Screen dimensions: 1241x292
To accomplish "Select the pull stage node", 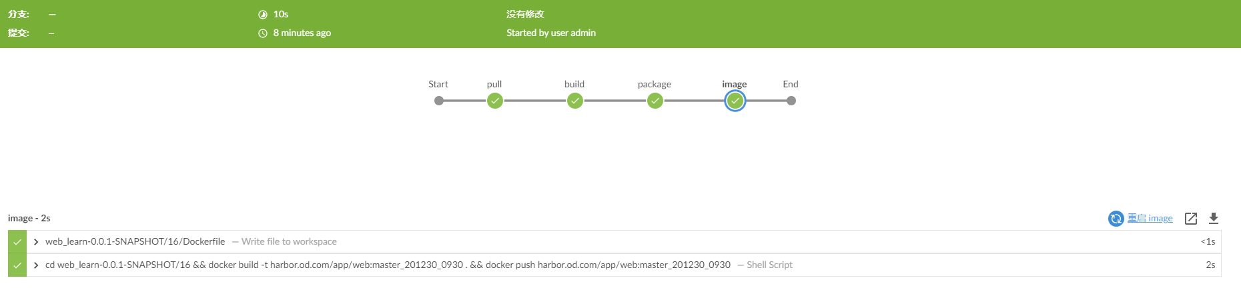I will coord(494,101).
